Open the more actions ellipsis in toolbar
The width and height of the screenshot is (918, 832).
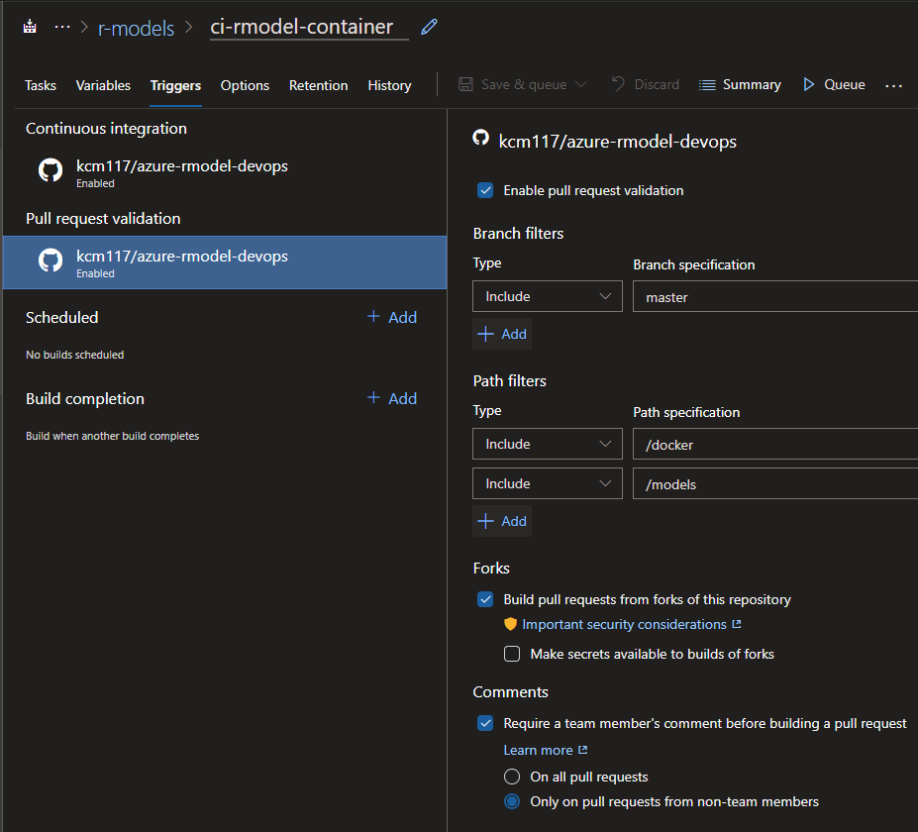(893, 86)
